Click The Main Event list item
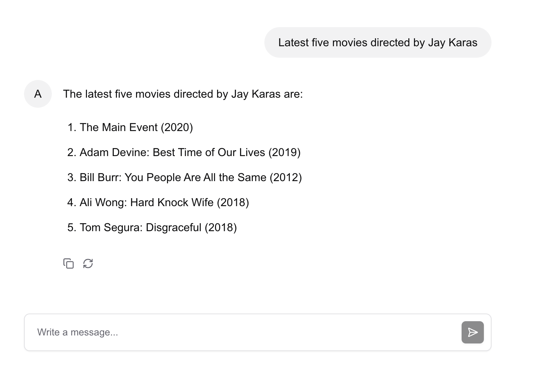This screenshot has height=365, width=535. [x=119, y=127]
